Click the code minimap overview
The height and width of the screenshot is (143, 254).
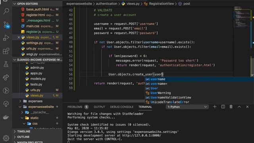pyautogui.click(x=242, y=16)
